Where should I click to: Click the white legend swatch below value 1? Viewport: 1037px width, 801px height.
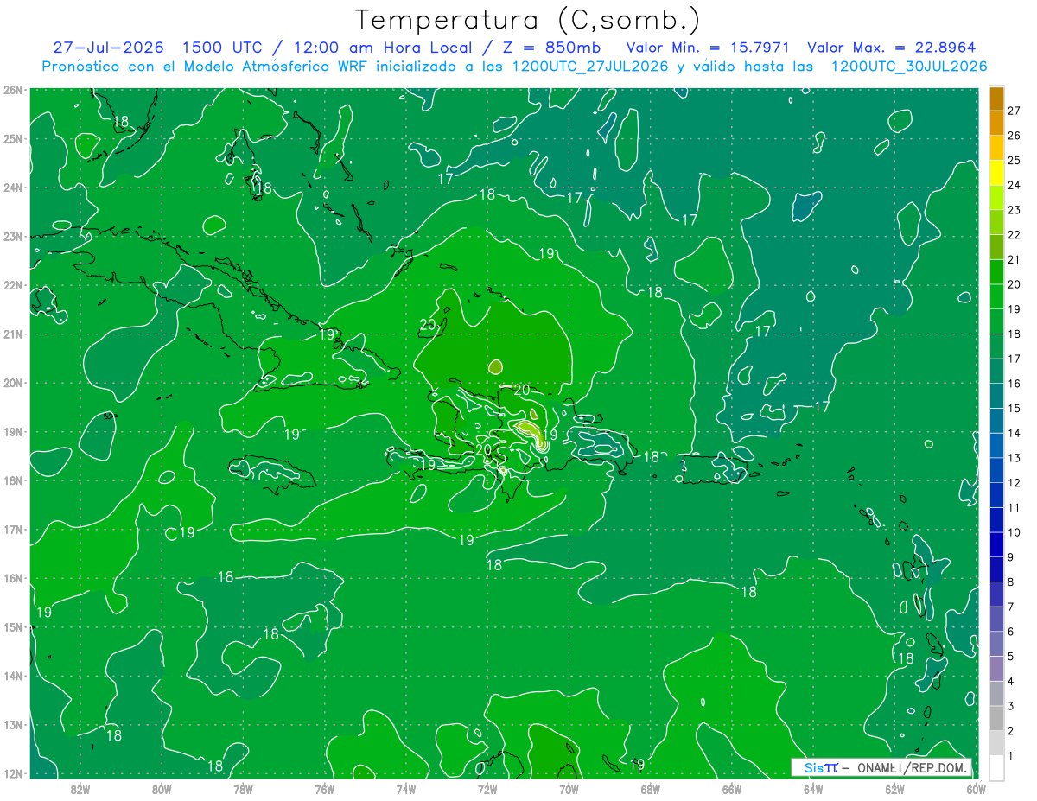(996, 767)
